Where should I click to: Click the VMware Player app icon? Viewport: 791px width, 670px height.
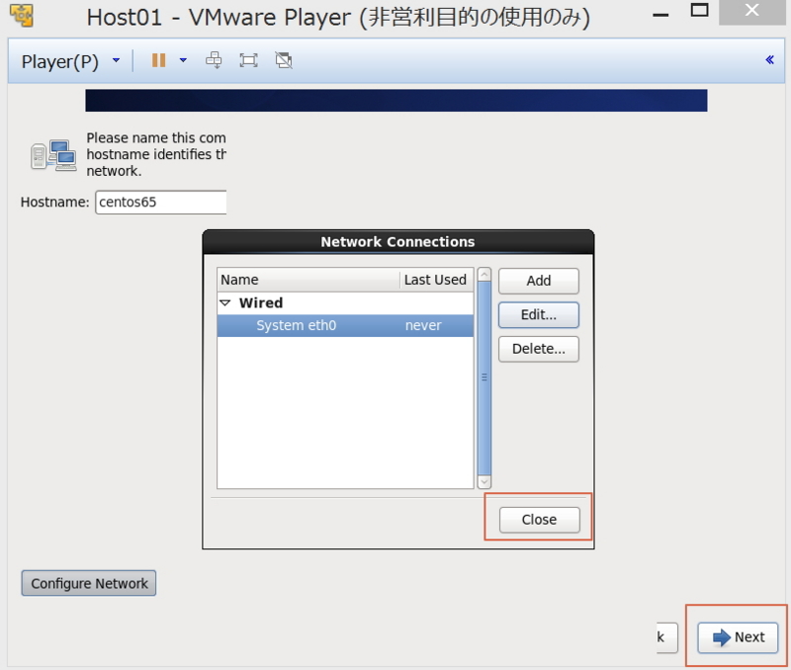tap(22, 15)
